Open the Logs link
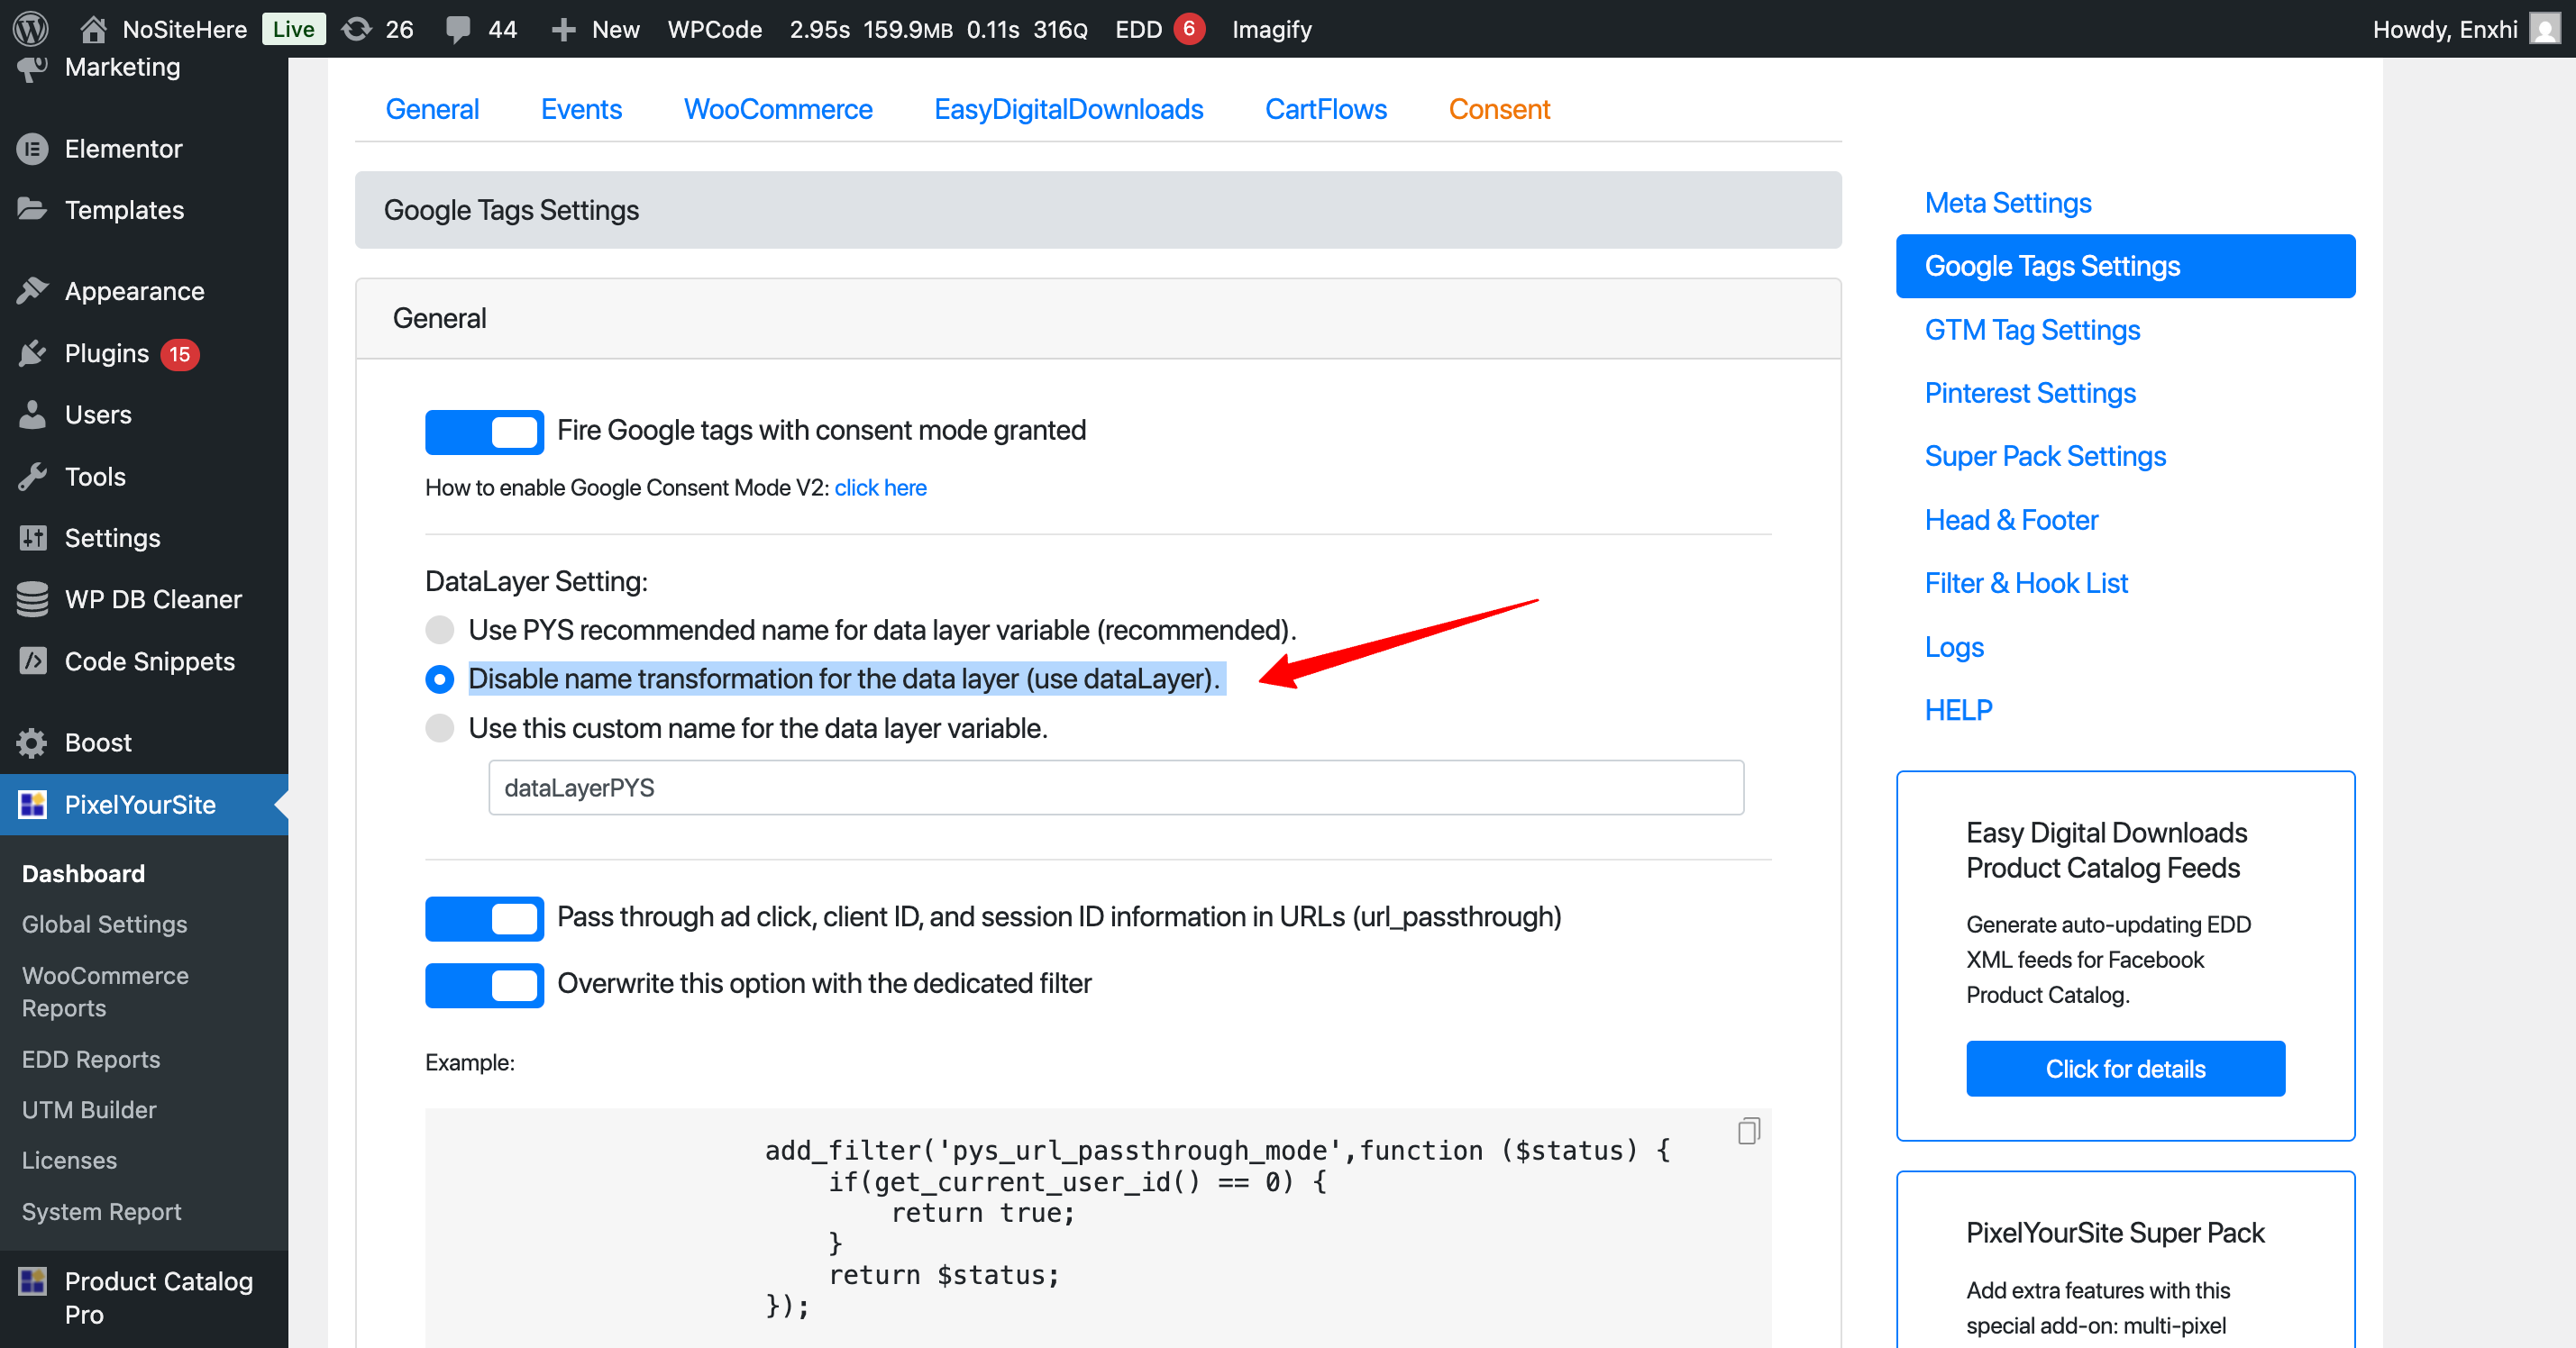This screenshot has width=2576, height=1348. [x=1954, y=647]
